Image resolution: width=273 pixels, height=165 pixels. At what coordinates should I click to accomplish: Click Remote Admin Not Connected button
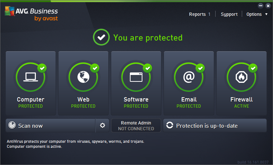click(136, 126)
